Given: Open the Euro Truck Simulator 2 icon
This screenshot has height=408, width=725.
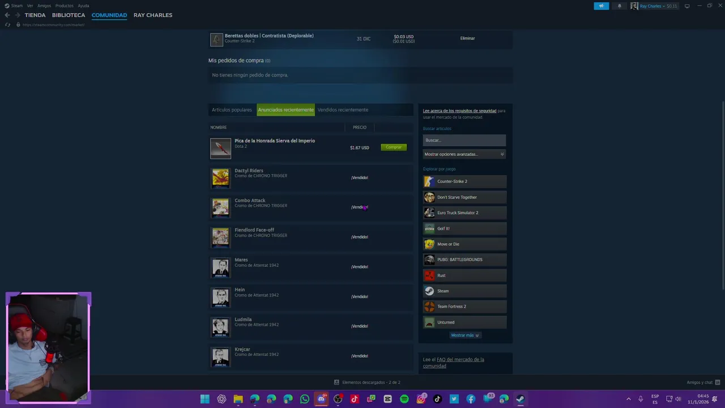Looking at the screenshot, I should (429, 212).
